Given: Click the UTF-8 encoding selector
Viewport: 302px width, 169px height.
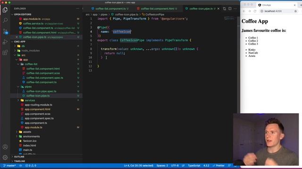Looking at the screenshot, I should pyautogui.click(x=175, y=166).
